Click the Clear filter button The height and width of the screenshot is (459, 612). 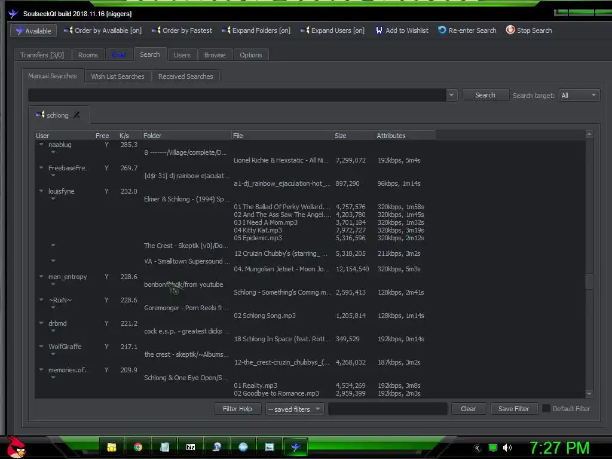coord(469,409)
